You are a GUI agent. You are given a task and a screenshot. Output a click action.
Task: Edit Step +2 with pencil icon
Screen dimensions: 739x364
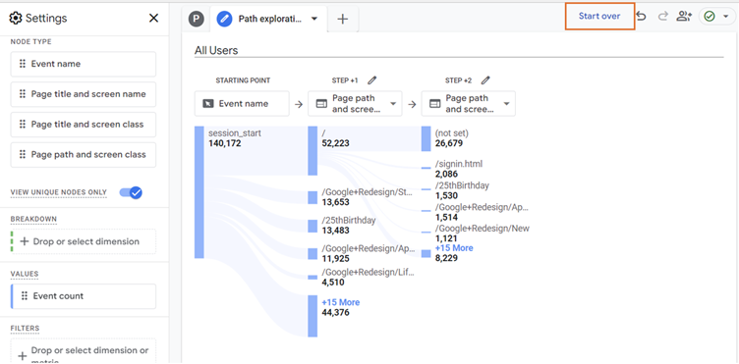click(x=485, y=80)
